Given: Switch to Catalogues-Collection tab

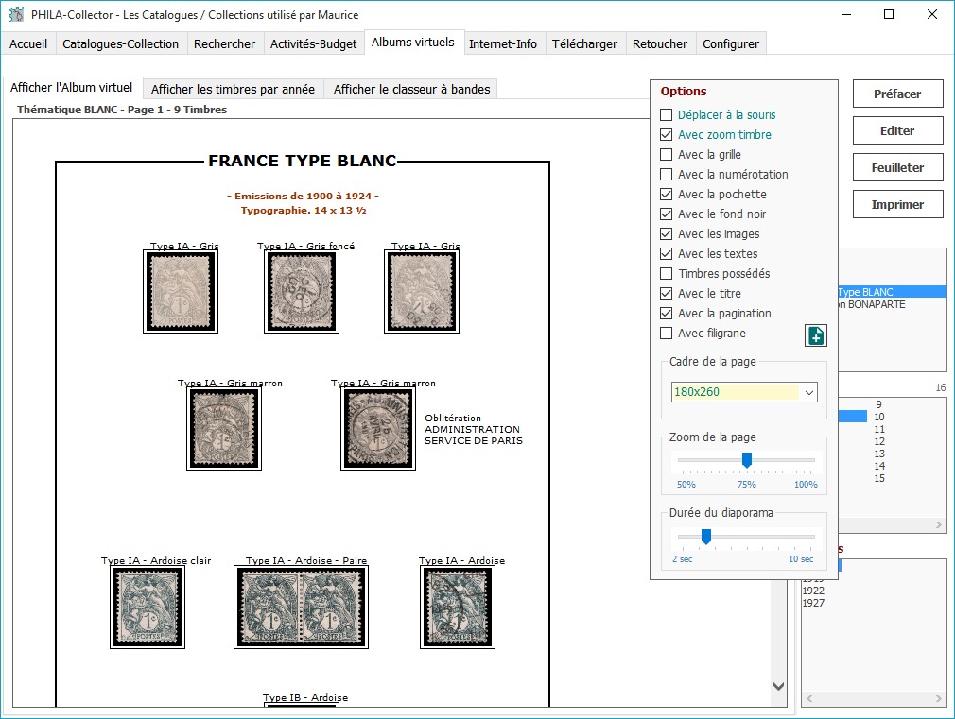Looking at the screenshot, I should (121, 43).
